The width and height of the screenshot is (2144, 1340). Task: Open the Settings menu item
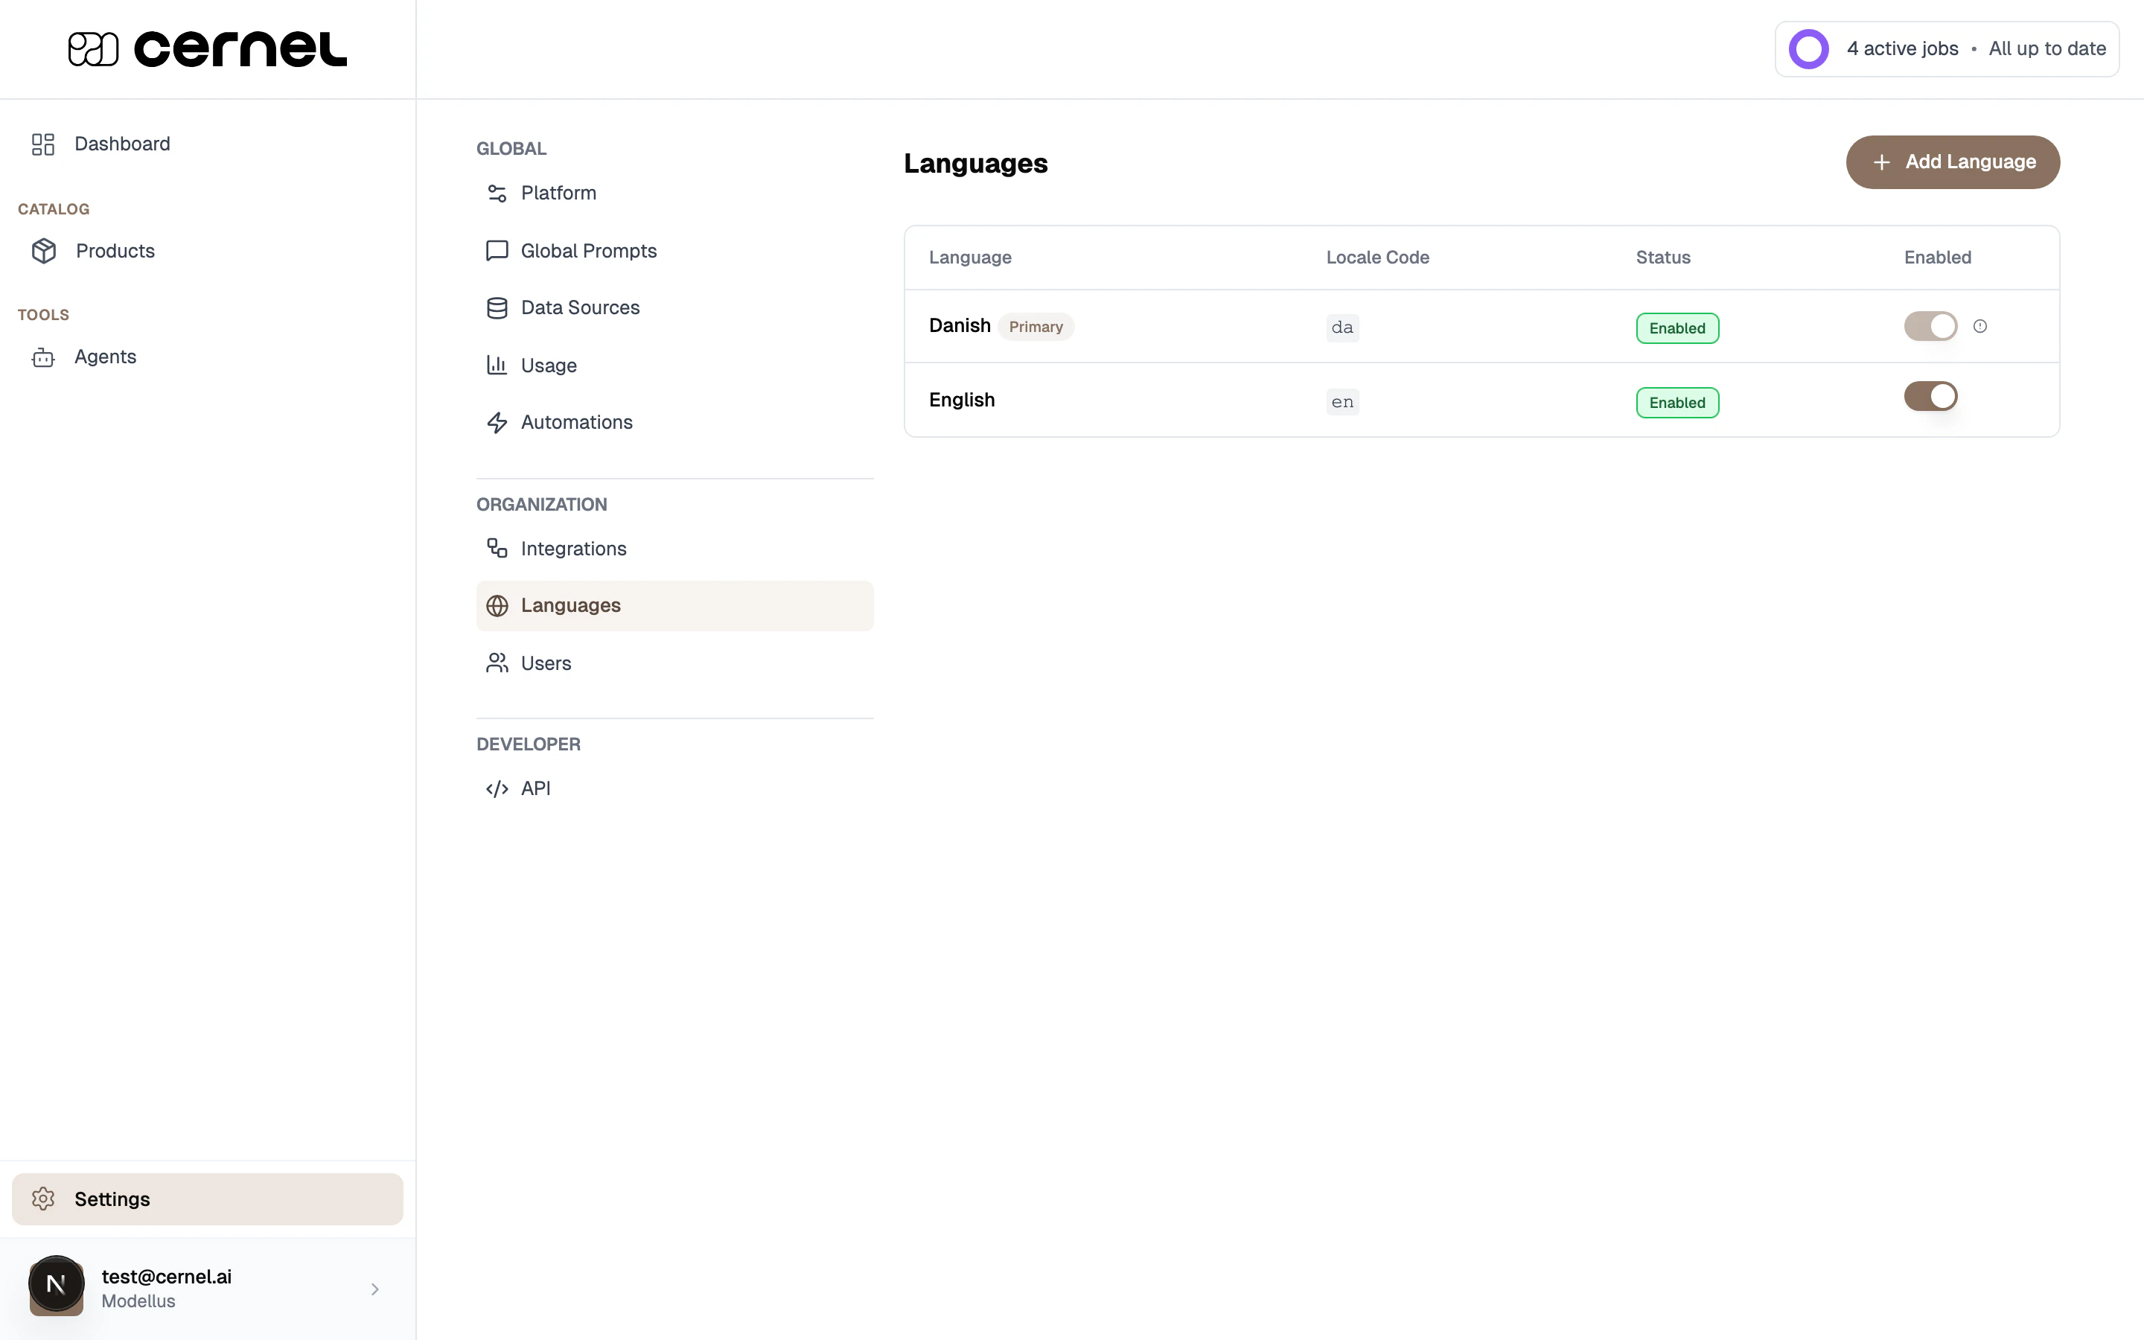click(112, 1199)
